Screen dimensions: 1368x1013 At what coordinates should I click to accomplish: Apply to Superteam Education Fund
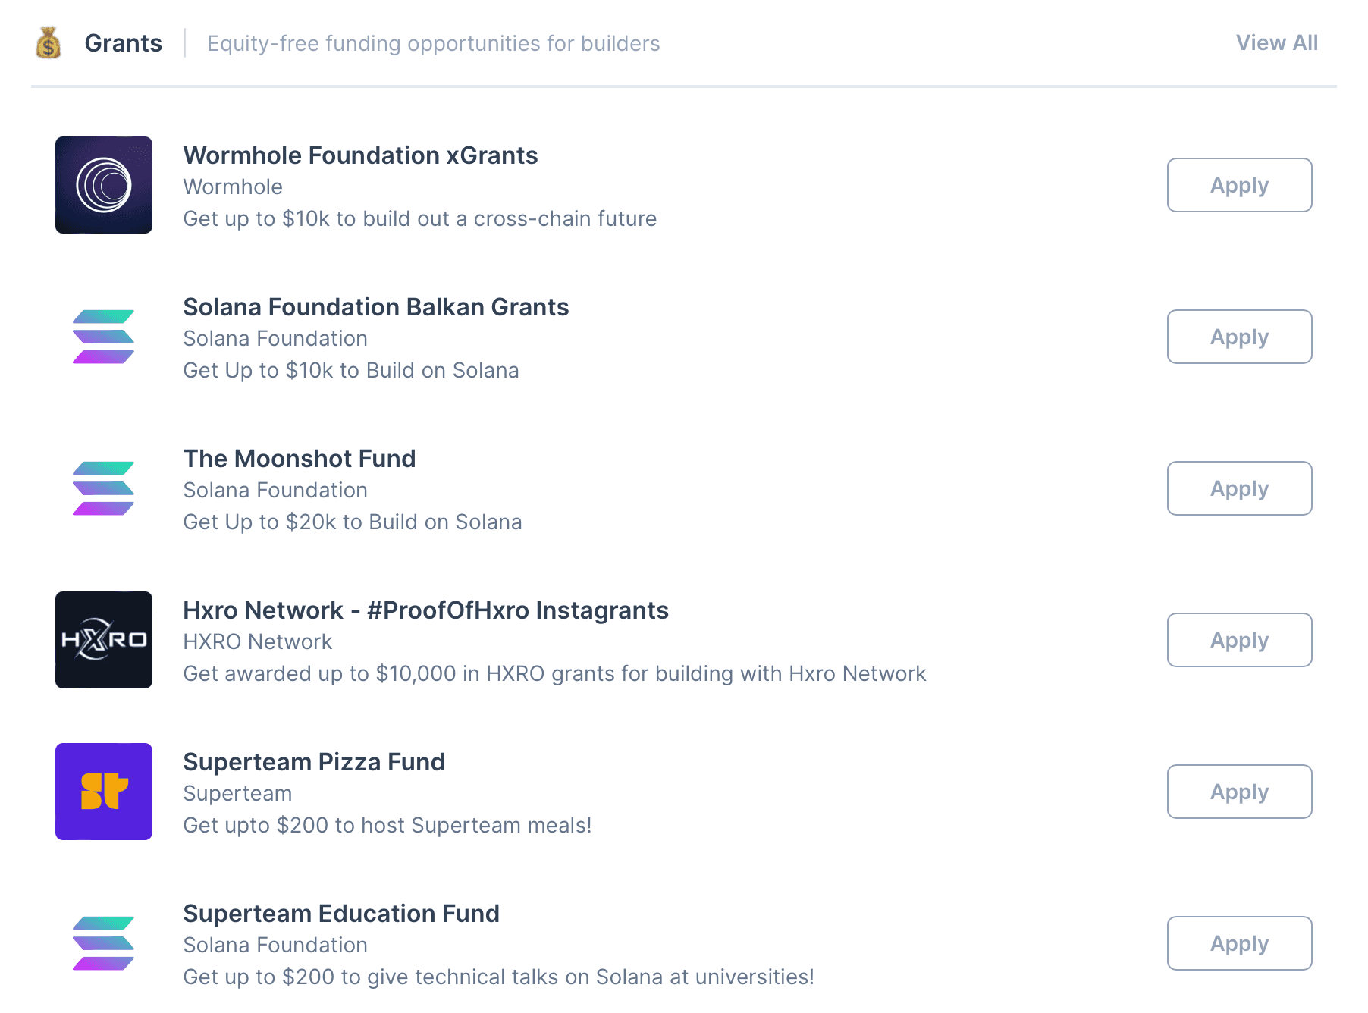1239,943
